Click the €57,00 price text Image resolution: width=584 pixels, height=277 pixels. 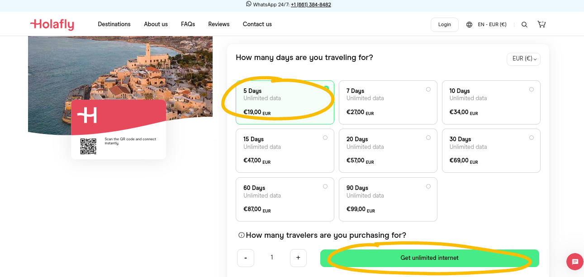pos(360,161)
